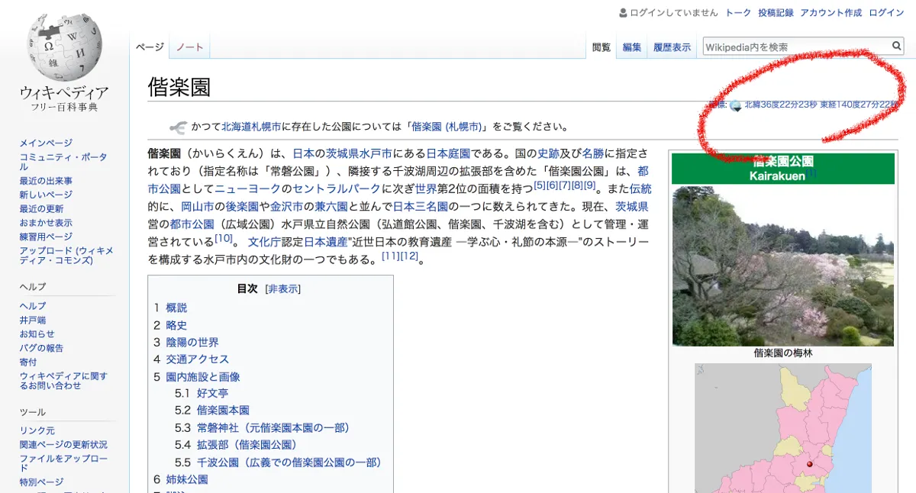Hide the table of contents via 非表示
This screenshot has height=493, width=916.
[283, 288]
